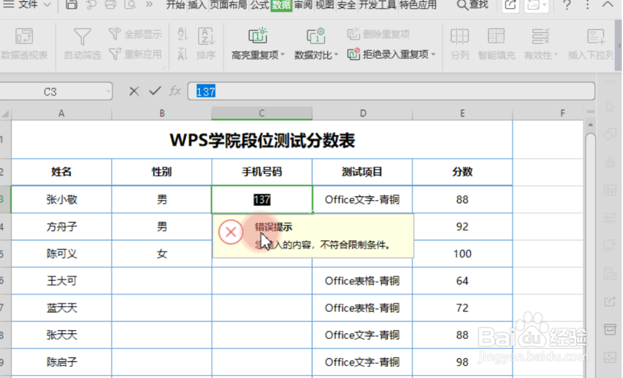Click 全部显示 in the ribbon
The image size is (623, 378).
(135, 34)
